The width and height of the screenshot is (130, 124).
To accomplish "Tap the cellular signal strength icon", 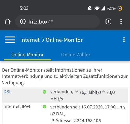I will (x=103, y=9).
